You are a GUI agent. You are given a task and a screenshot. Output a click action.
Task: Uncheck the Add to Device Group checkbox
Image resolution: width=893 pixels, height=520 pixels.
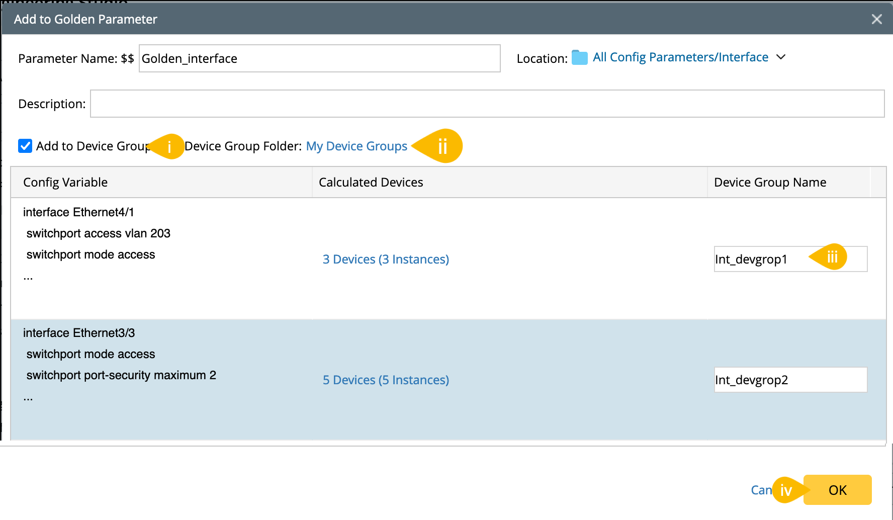tap(25, 146)
